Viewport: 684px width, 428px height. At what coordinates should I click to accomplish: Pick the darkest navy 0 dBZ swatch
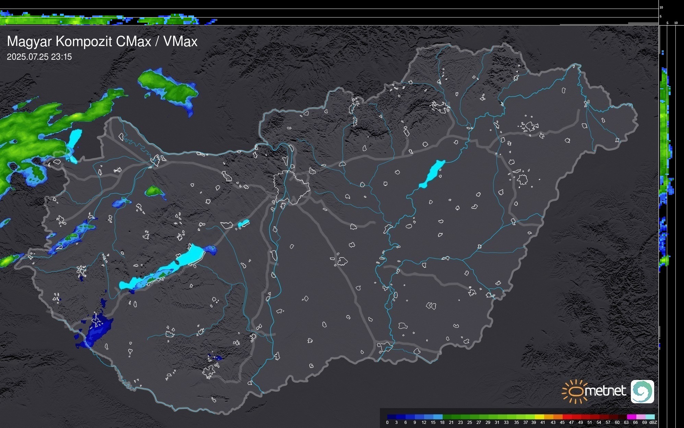(392, 417)
